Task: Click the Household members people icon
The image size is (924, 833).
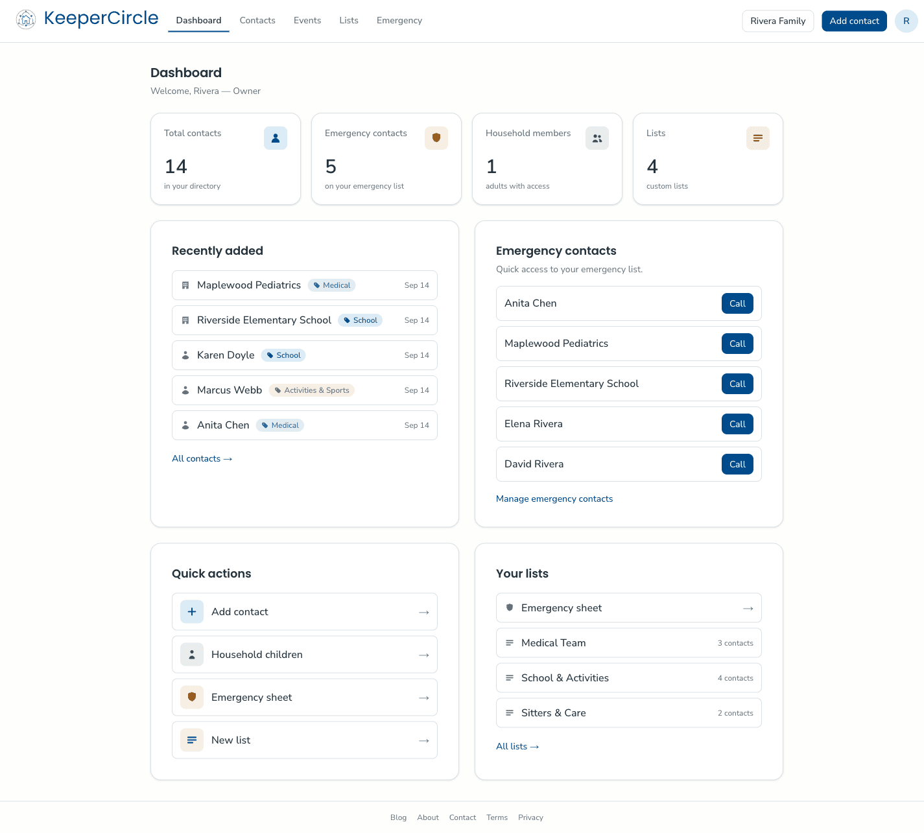Action: click(597, 138)
